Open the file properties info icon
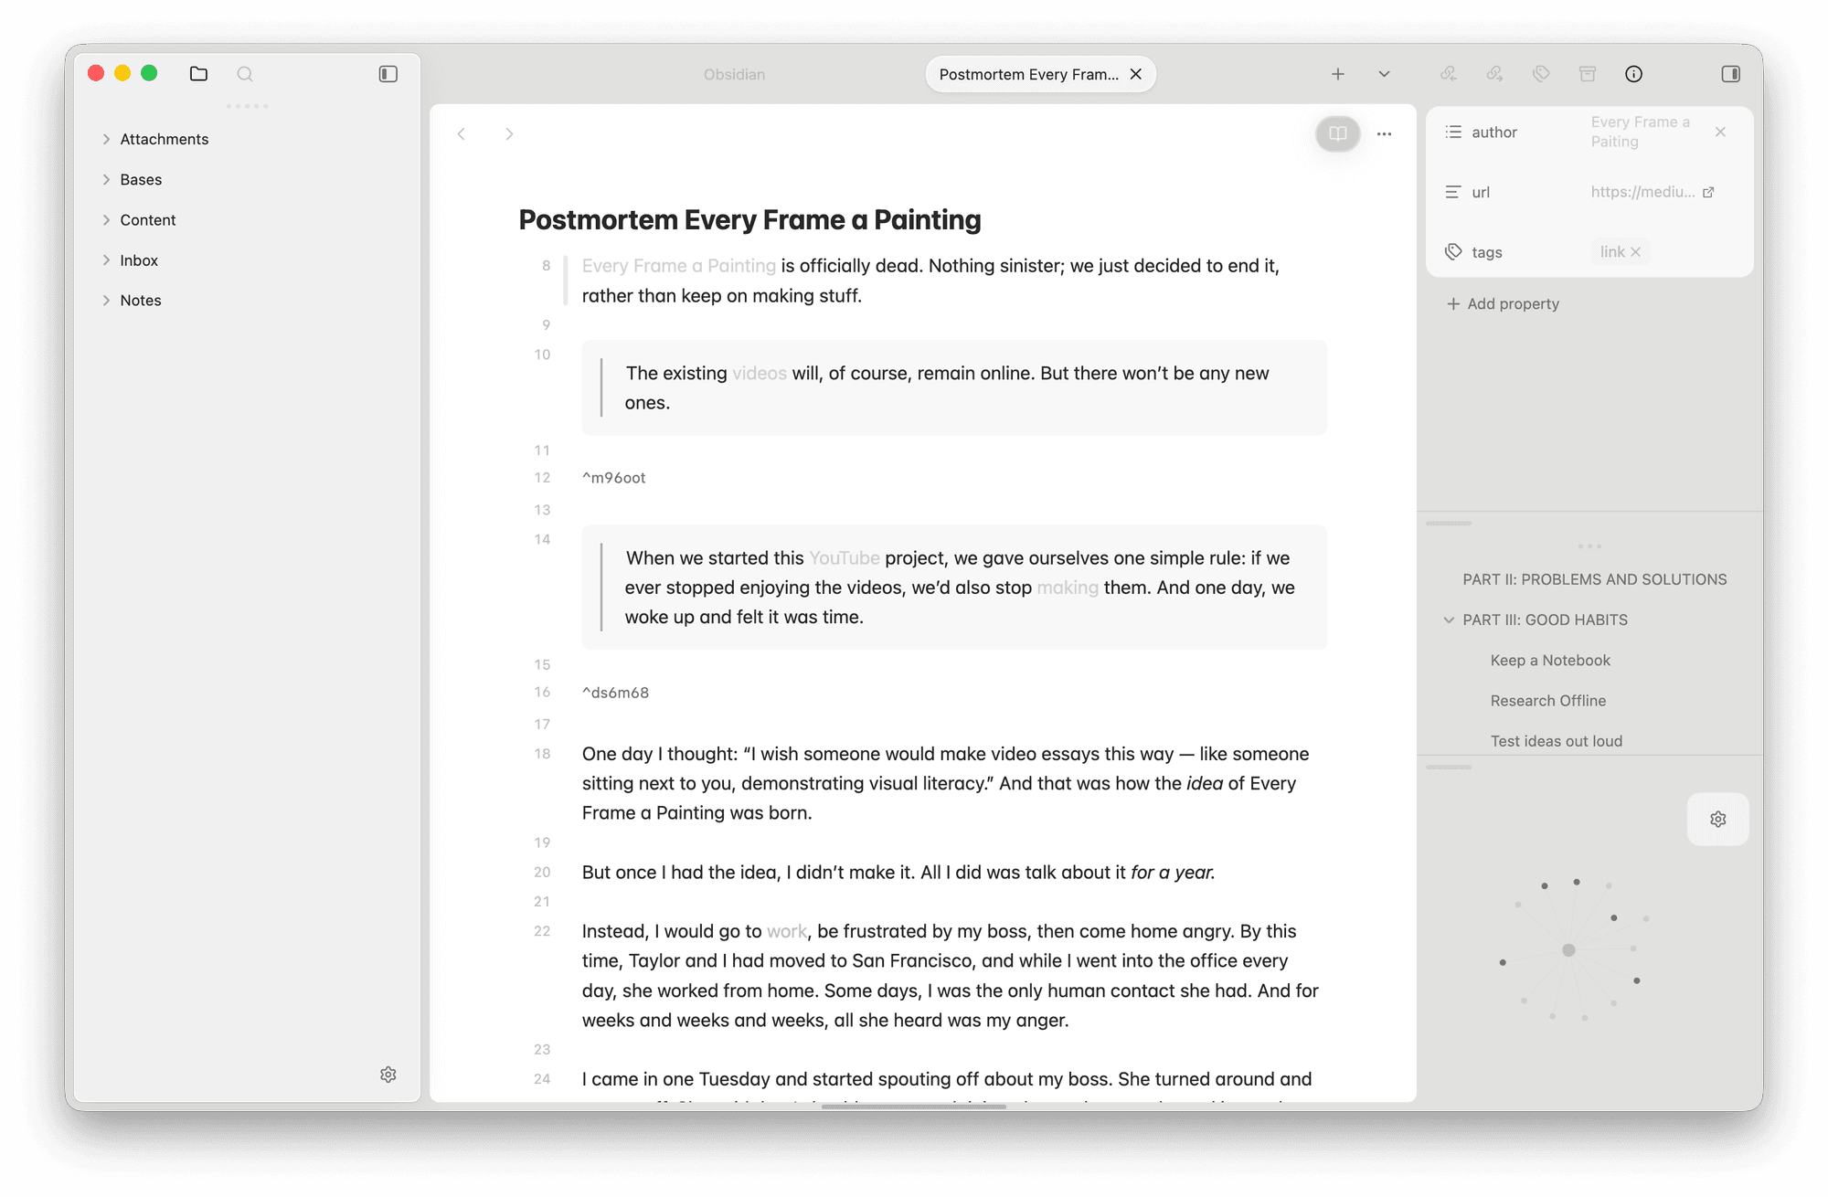The height and width of the screenshot is (1197, 1828). click(1634, 74)
